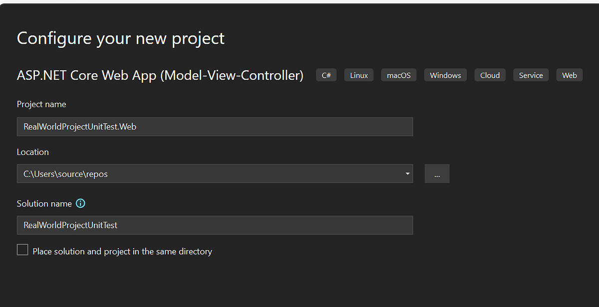The width and height of the screenshot is (599, 307).
Task: Open the browse folder '...' button
Action: (437, 174)
